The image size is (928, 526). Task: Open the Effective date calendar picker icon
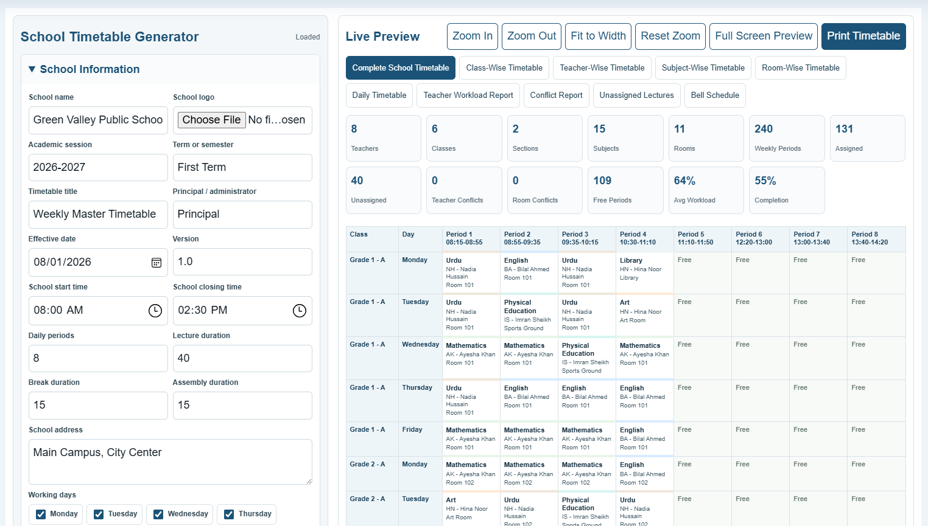pyautogui.click(x=156, y=263)
